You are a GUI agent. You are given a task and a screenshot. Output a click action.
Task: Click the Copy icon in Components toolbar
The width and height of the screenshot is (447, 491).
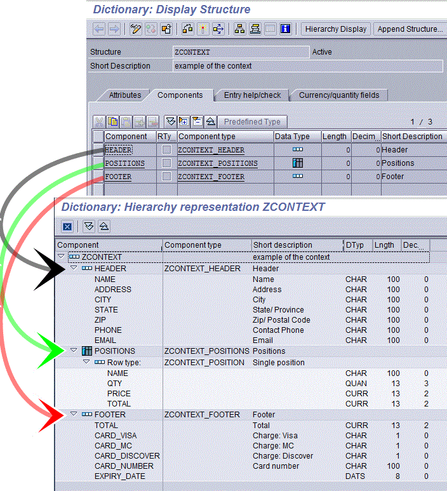(112, 121)
